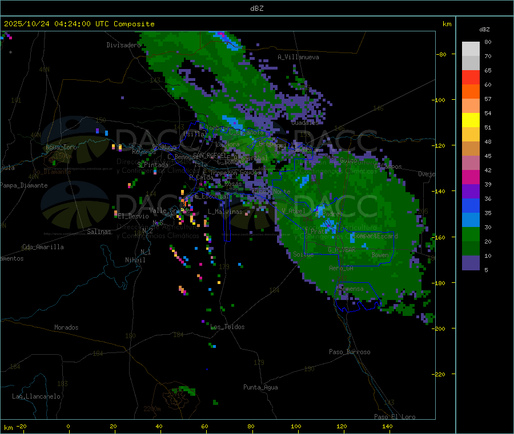Pick the deep orange swatch below the 60 label

471,92
